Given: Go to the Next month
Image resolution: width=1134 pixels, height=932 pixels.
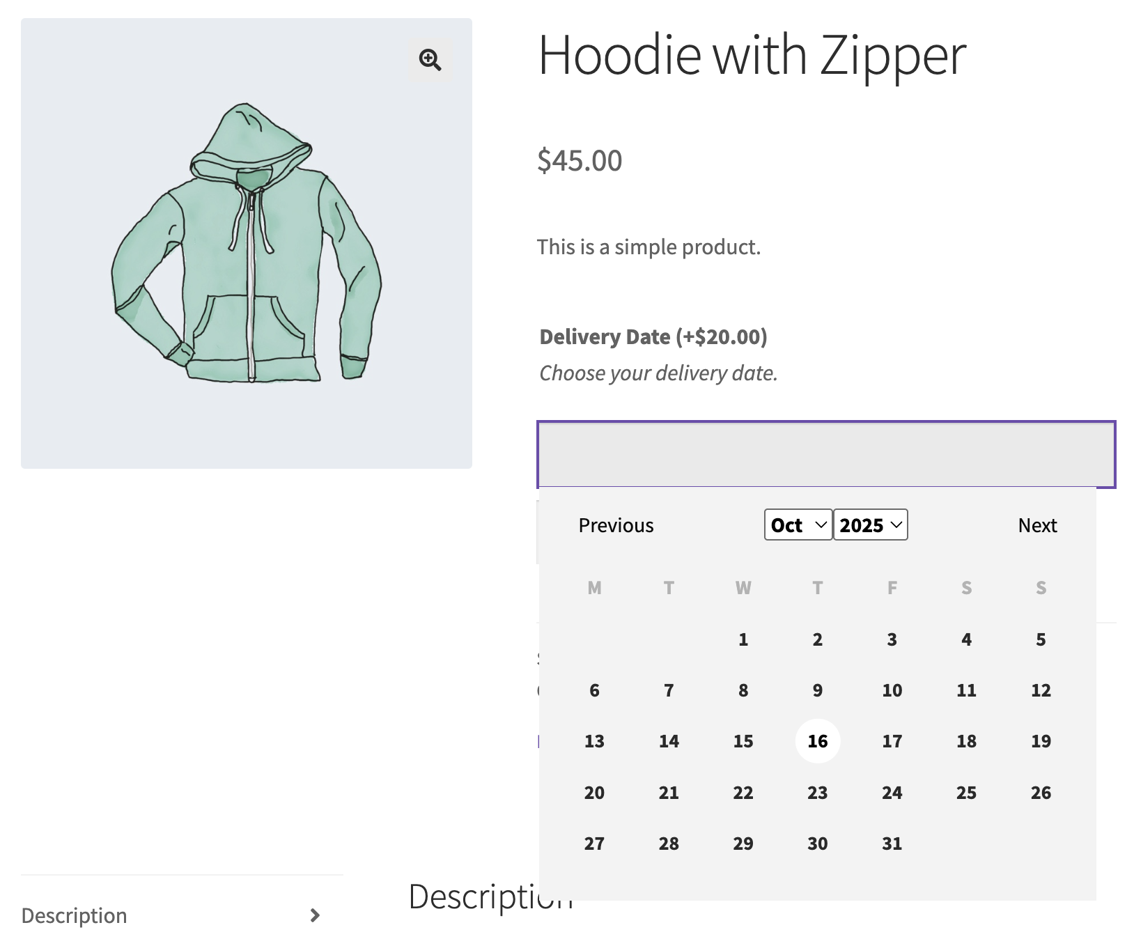Looking at the screenshot, I should (1036, 525).
